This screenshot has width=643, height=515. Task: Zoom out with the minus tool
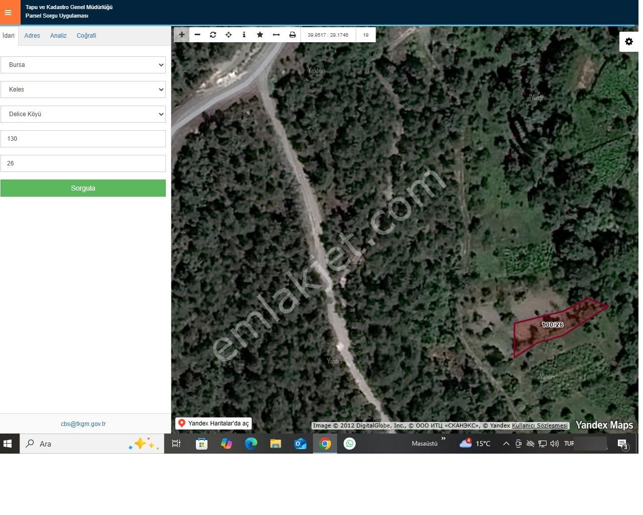pyautogui.click(x=197, y=35)
